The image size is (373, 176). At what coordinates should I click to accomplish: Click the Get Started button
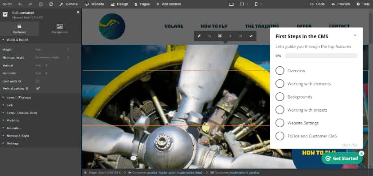pyautogui.click(x=342, y=158)
